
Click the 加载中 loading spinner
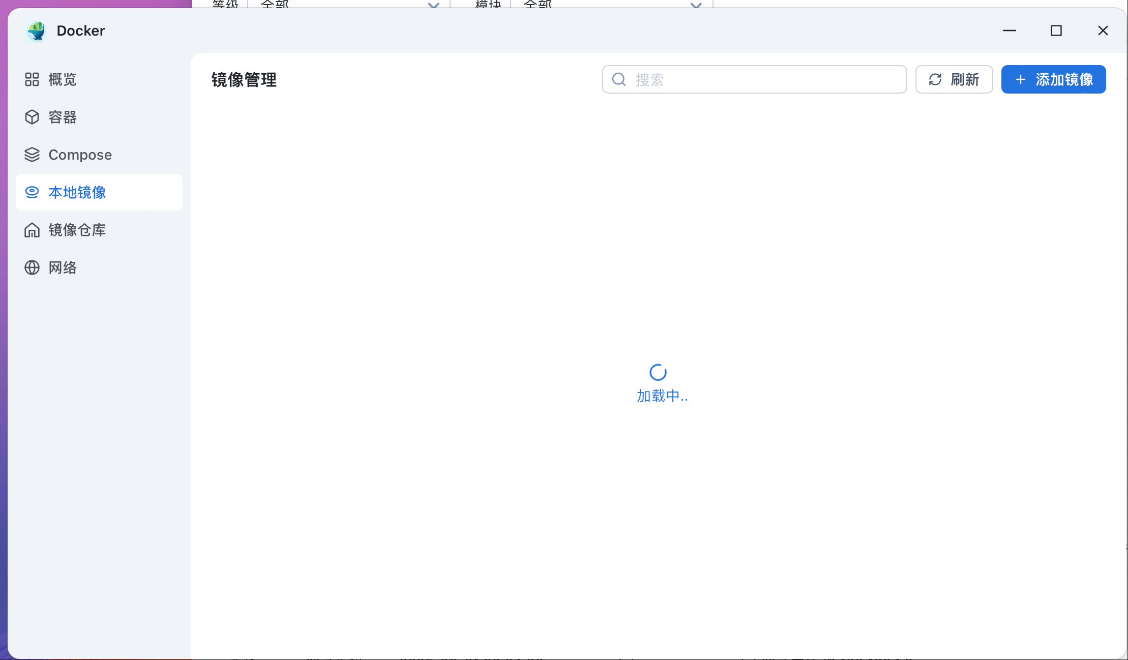pyautogui.click(x=658, y=373)
